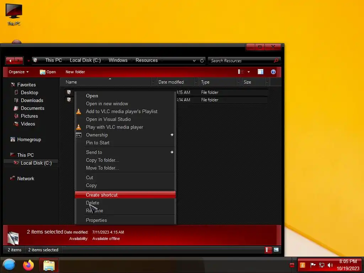Open the address bar history dropdown
The image size is (364, 273).
(x=194, y=60)
